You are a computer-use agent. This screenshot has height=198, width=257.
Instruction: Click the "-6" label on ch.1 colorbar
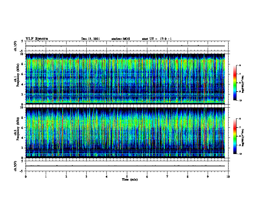click(x=239, y=65)
